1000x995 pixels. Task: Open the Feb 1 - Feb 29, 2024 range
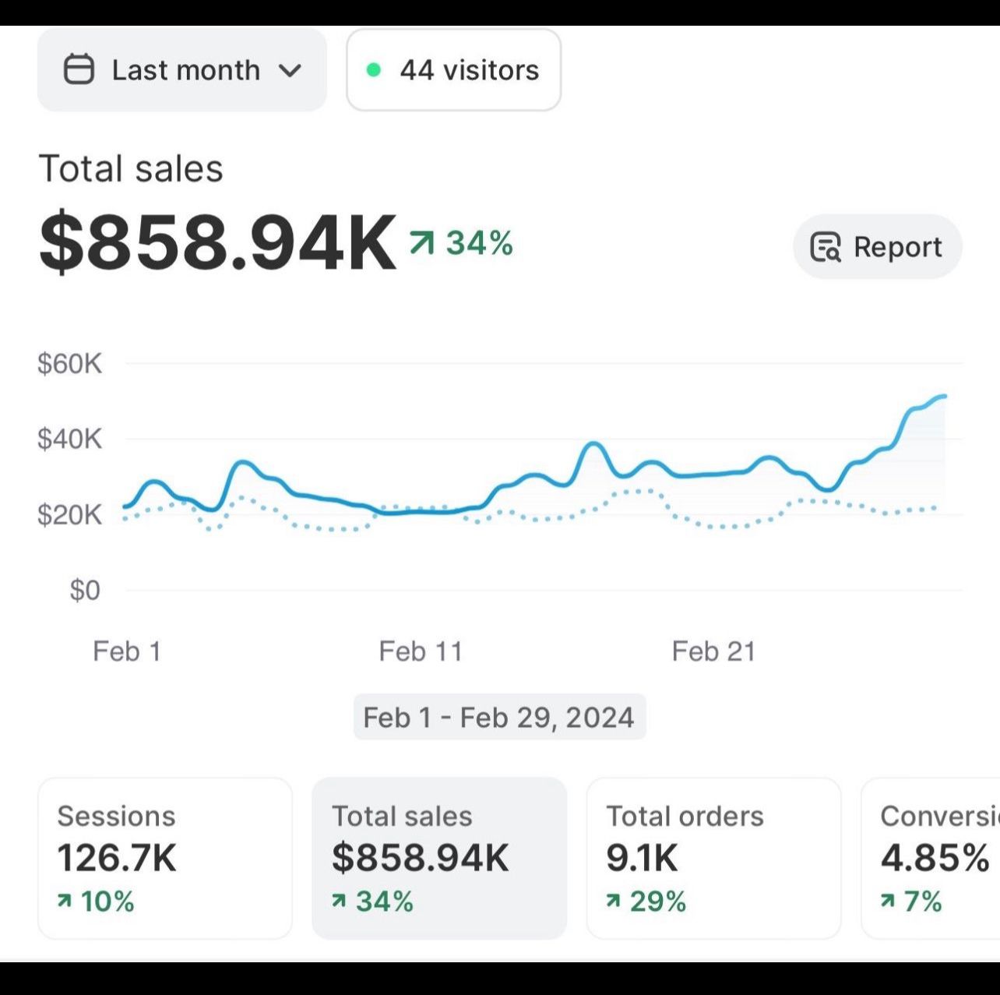pyautogui.click(x=499, y=717)
